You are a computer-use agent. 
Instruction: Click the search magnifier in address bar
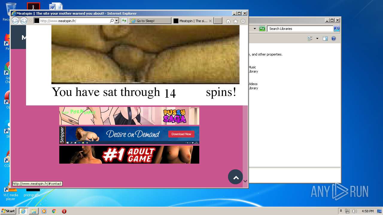112,21
